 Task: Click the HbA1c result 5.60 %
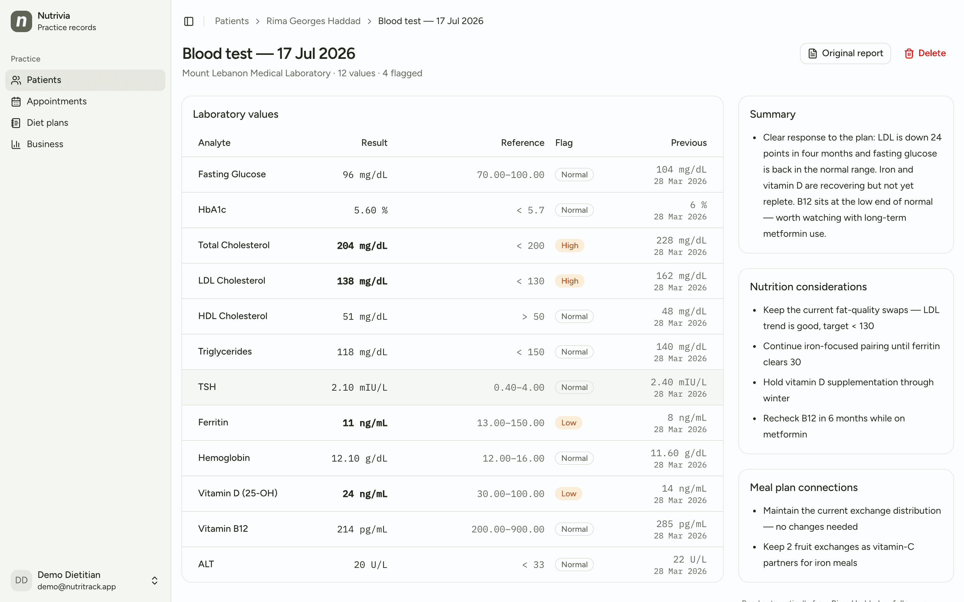[x=371, y=210]
